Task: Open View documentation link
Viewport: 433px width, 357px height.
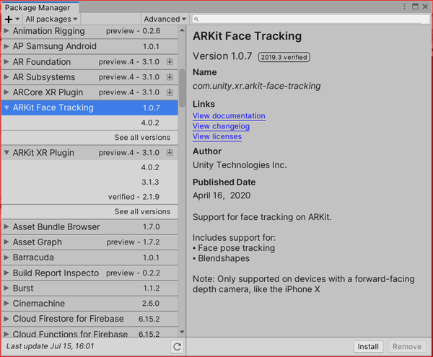Action: [x=229, y=116]
